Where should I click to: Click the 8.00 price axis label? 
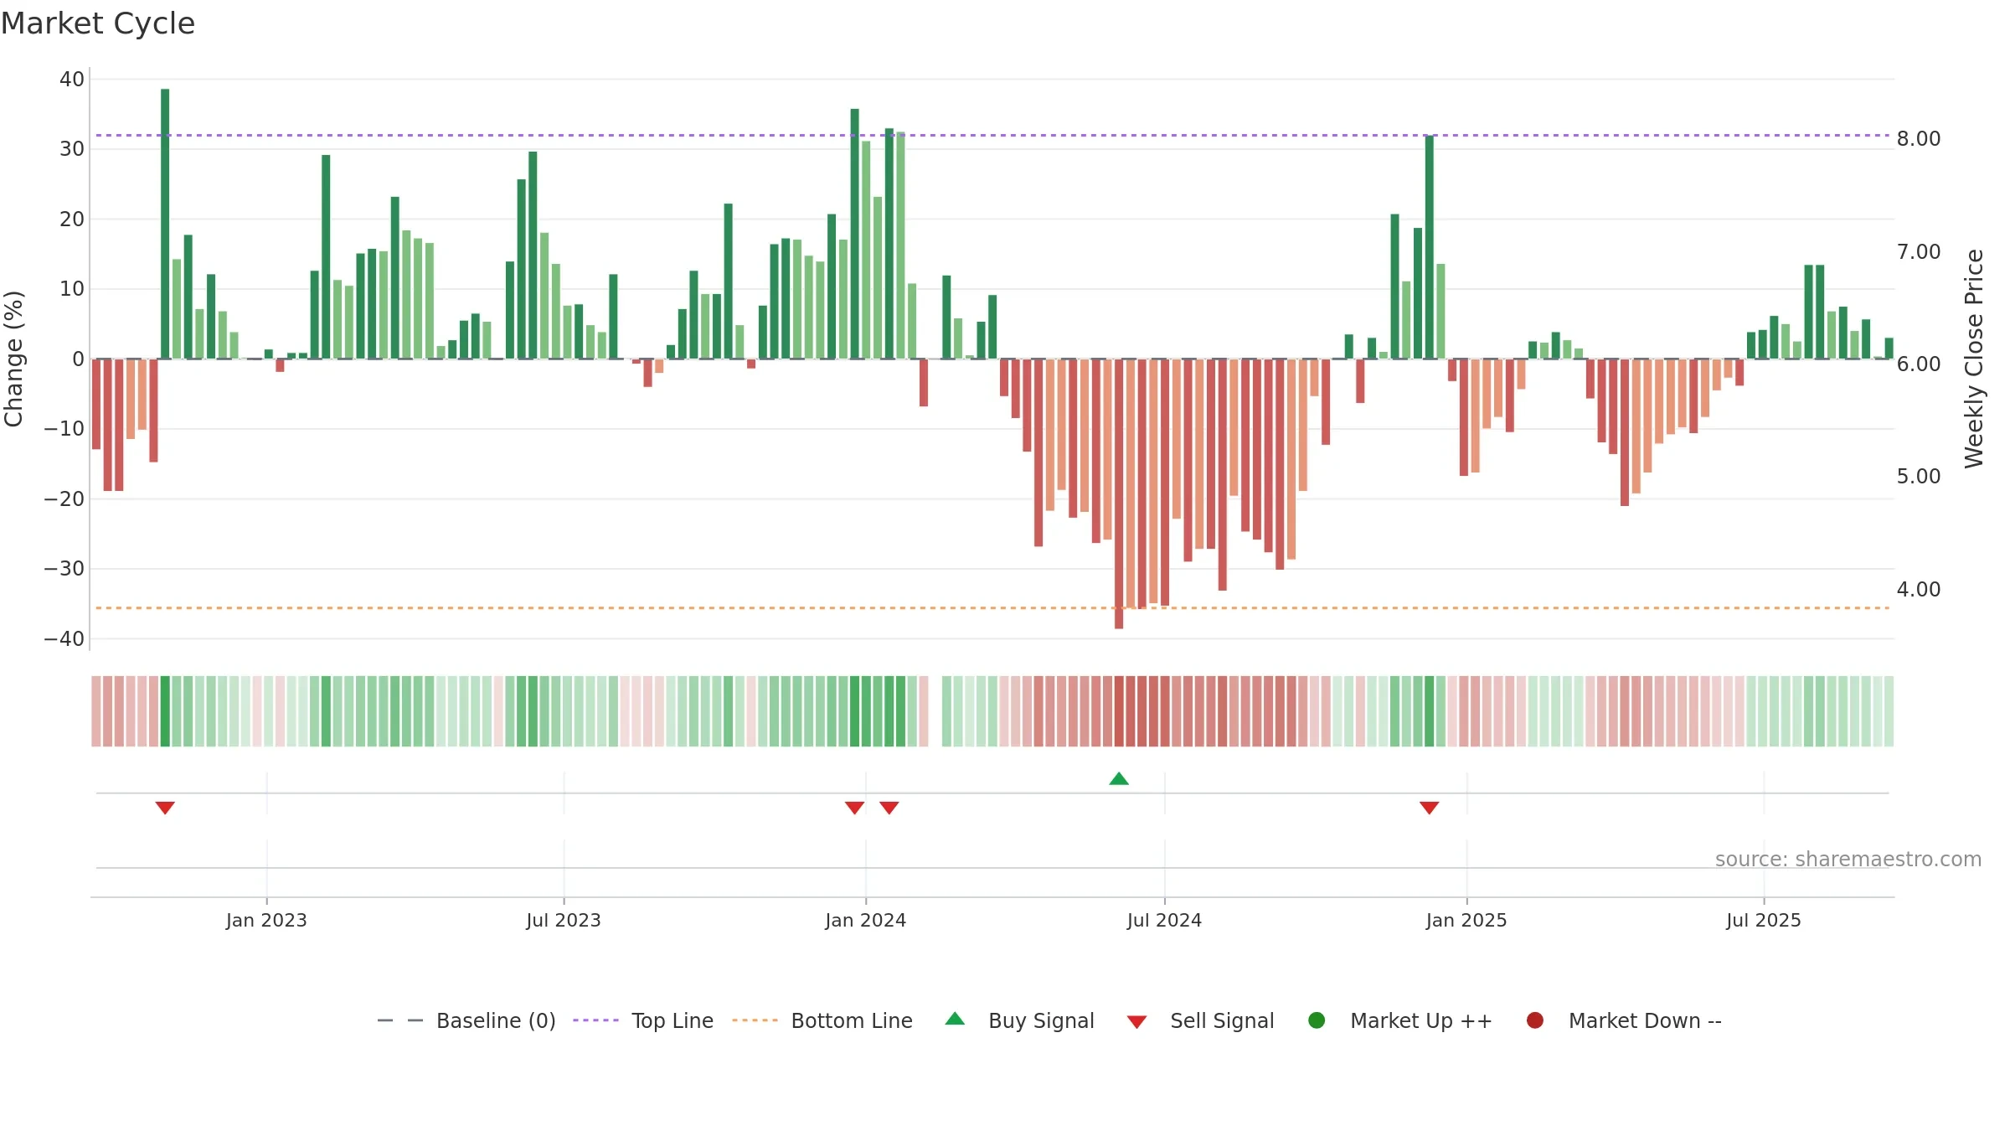(1919, 139)
